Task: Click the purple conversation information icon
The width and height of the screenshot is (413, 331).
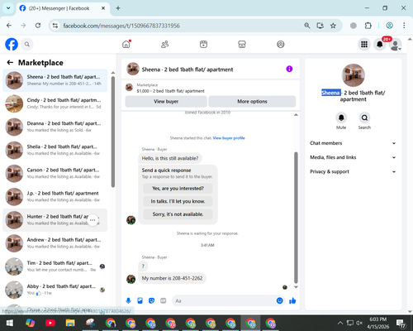Action: coord(289,69)
